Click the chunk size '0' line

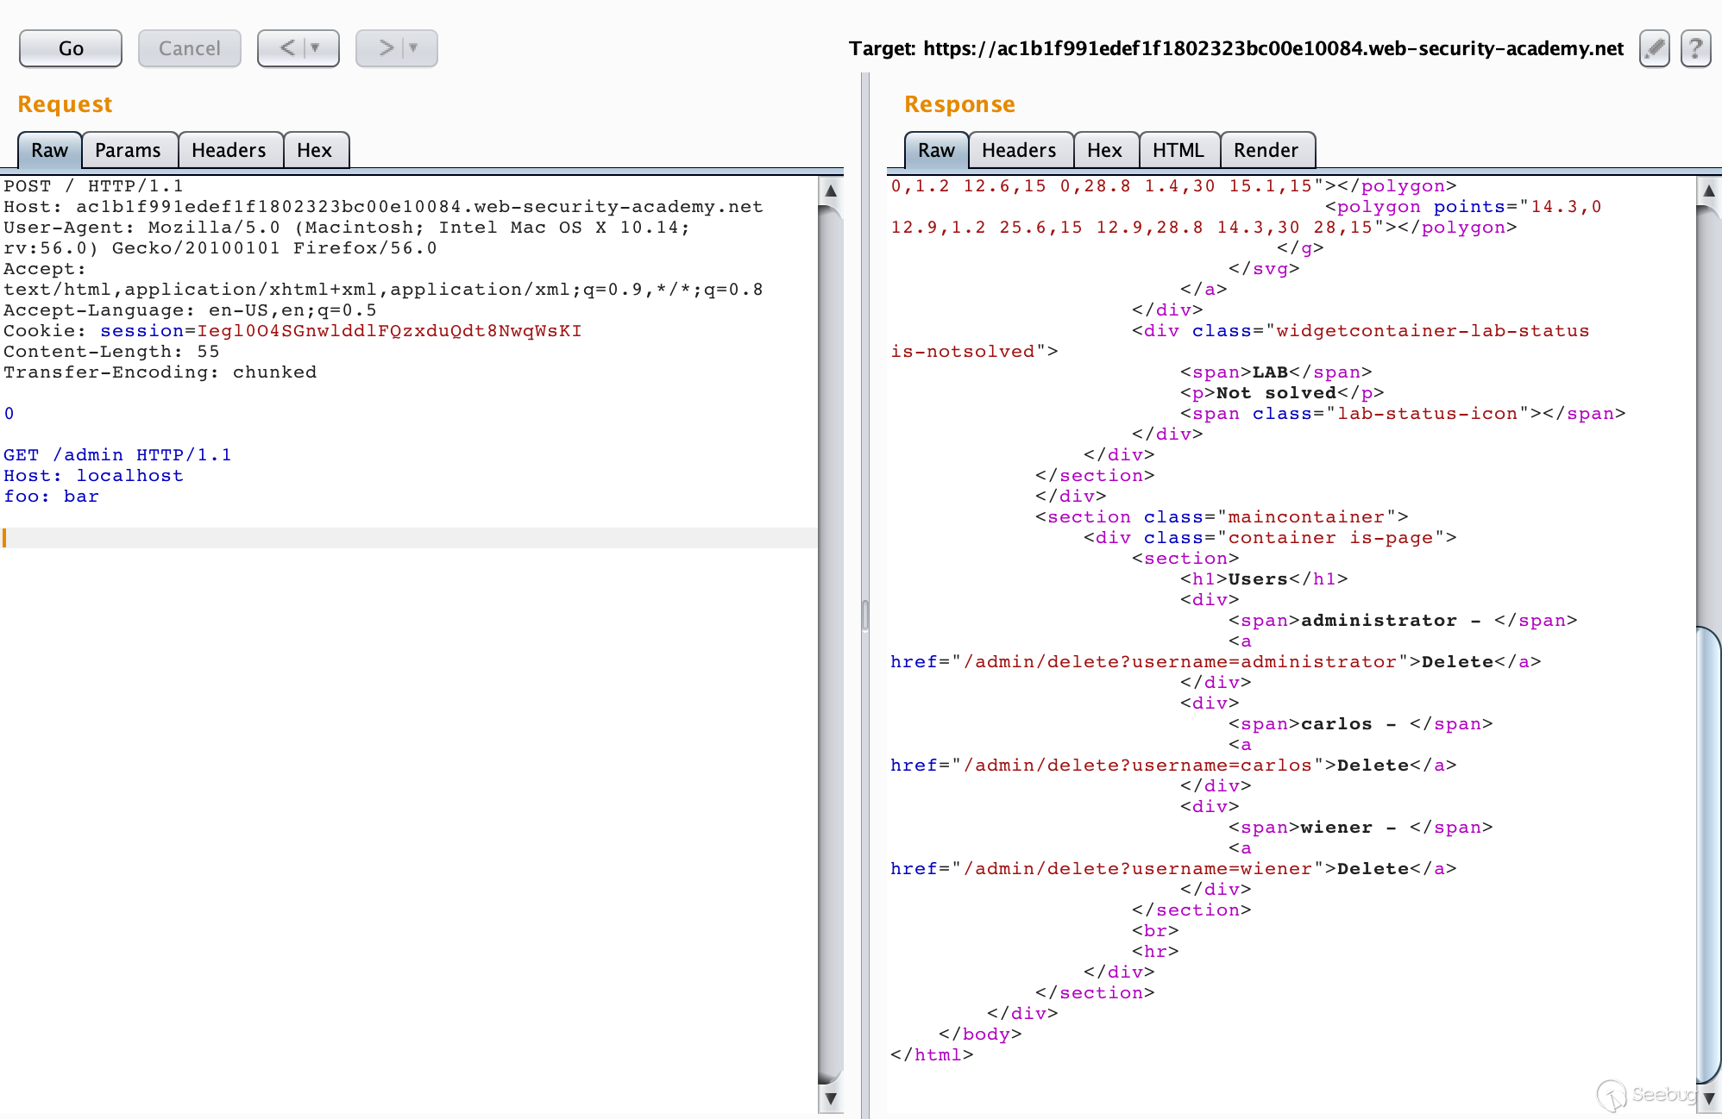click(9, 414)
